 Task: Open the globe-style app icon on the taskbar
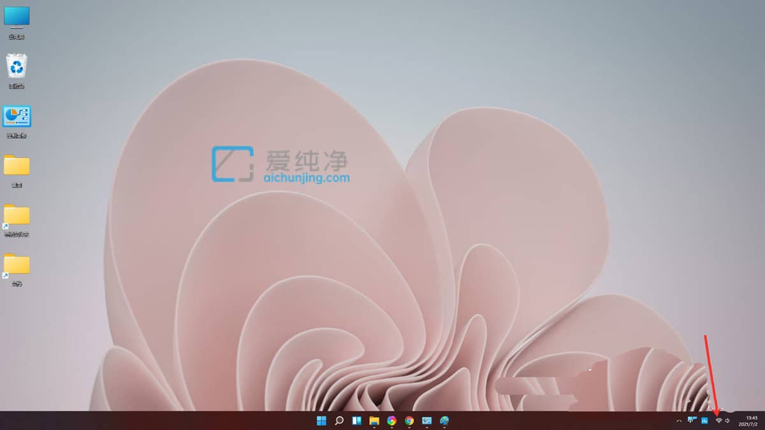click(x=444, y=420)
